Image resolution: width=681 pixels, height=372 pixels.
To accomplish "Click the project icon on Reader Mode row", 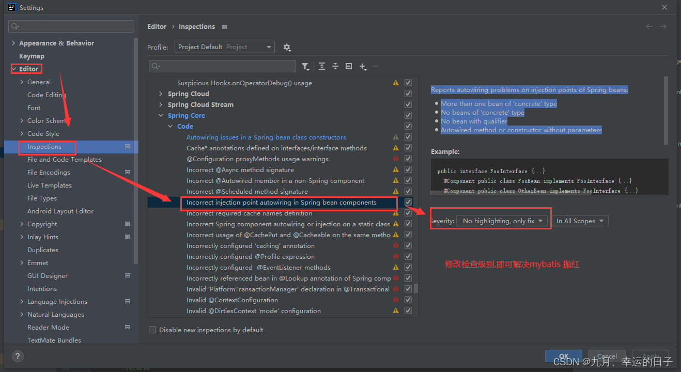I will [128, 328].
